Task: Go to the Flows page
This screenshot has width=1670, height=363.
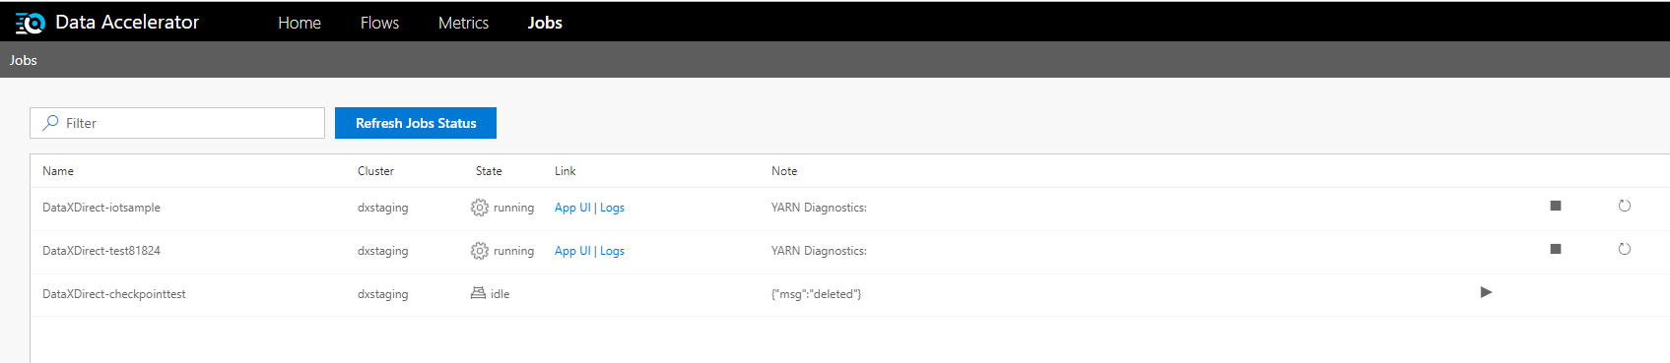Action: [x=379, y=23]
